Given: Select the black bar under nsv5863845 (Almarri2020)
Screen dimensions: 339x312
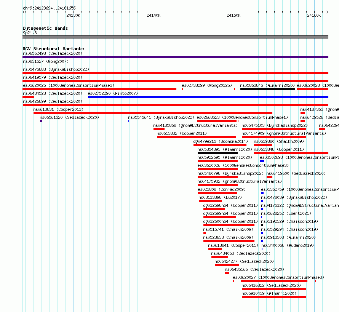Looking at the screenshot, I should (268, 89).
